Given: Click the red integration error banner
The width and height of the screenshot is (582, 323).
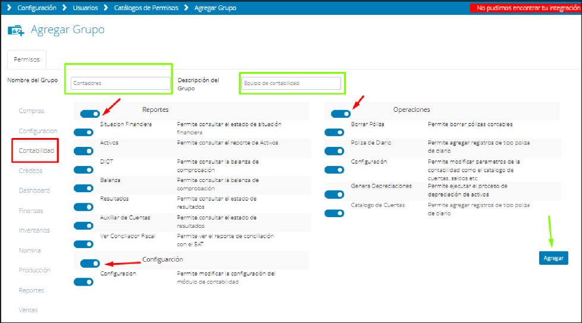Looking at the screenshot, I should point(526,8).
